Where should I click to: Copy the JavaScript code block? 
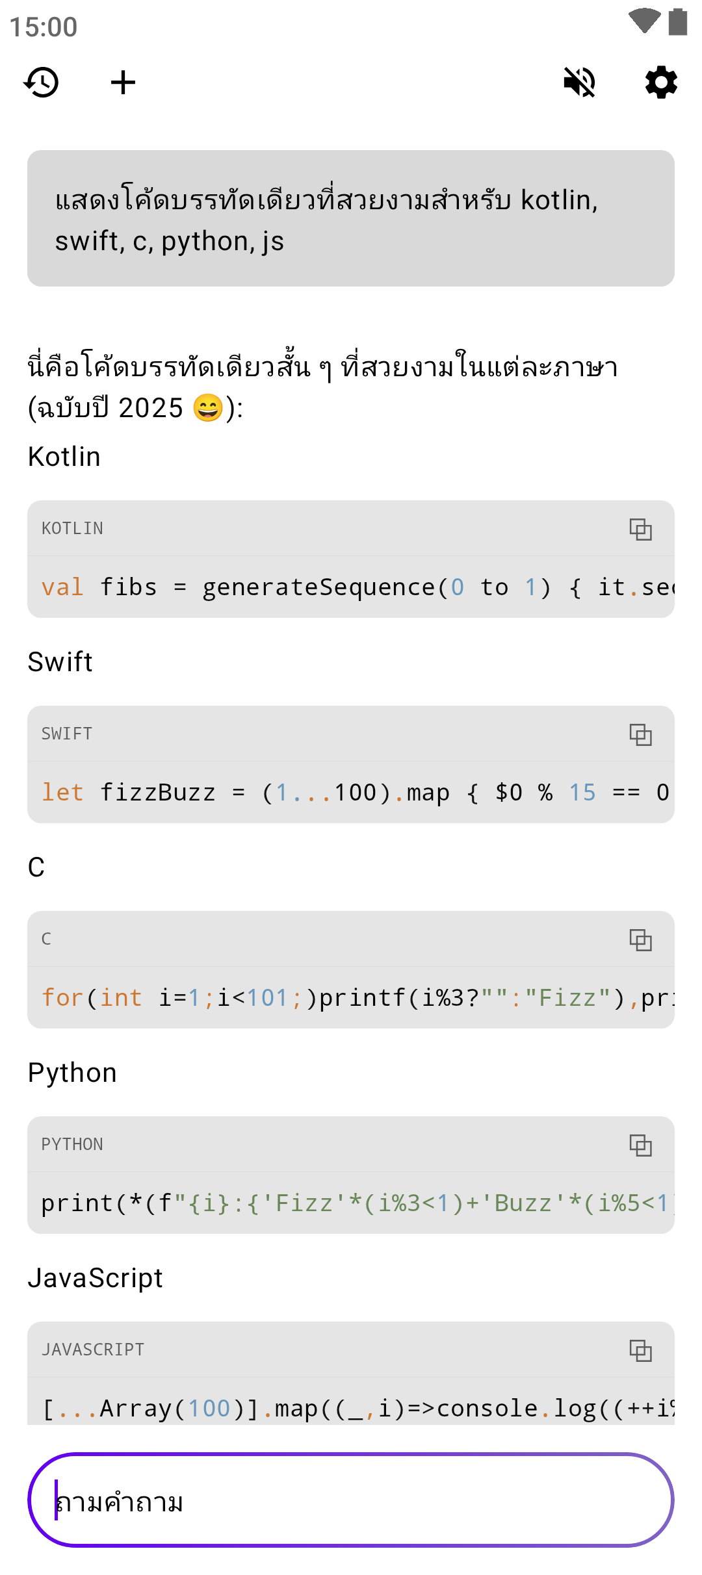pos(640,1350)
